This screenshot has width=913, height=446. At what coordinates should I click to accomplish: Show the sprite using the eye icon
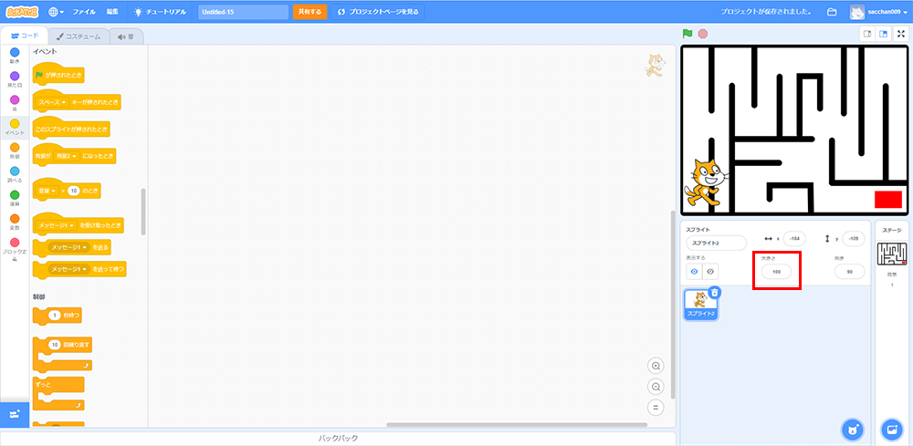(x=693, y=272)
